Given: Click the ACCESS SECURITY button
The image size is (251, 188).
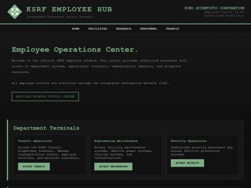Looking at the screenshot, I should coord(187,163).
